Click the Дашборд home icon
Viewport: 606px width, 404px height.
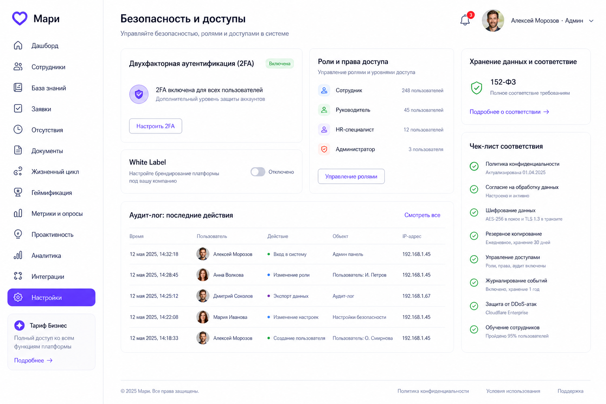[18, 45]
